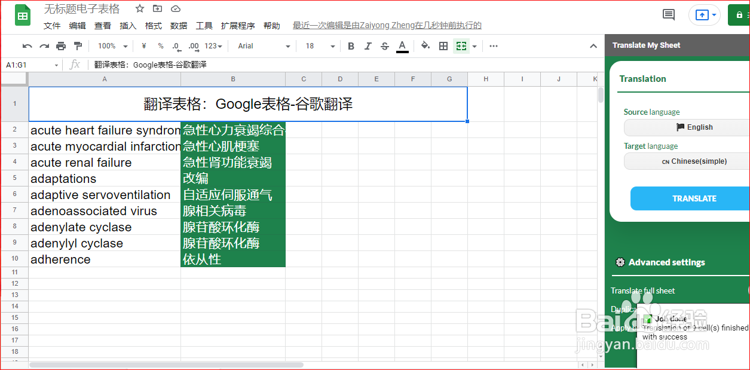Collapse the menus with chevron
The width and height of the screenshot is (750, 370).
[593, 46]
